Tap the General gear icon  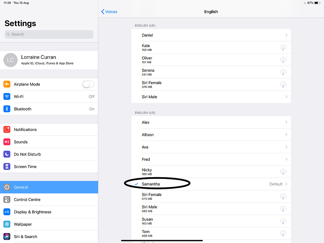7,187
